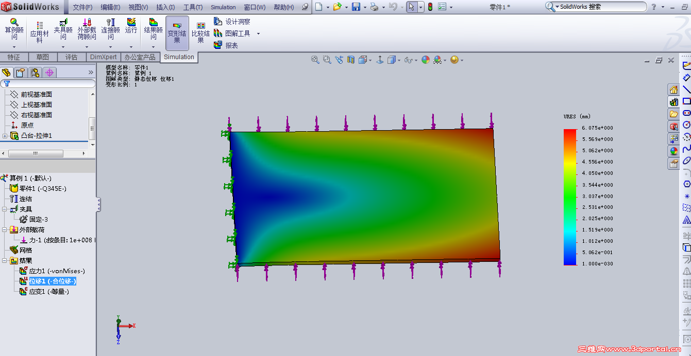Open the 插入(I) menu
691x356 pixels.
click(165, 7)
